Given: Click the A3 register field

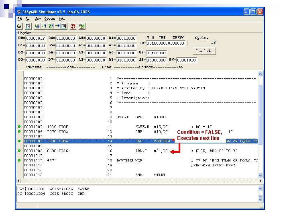Looking at the screenshot, I should click(x=96, y=60).
